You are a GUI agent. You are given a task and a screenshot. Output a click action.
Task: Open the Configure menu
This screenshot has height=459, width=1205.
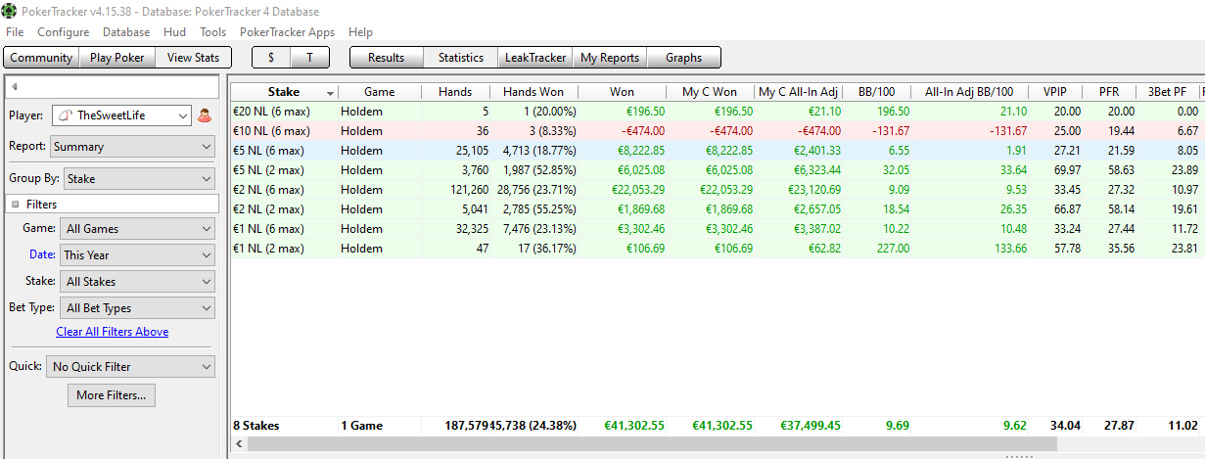[x=63, y=32]
